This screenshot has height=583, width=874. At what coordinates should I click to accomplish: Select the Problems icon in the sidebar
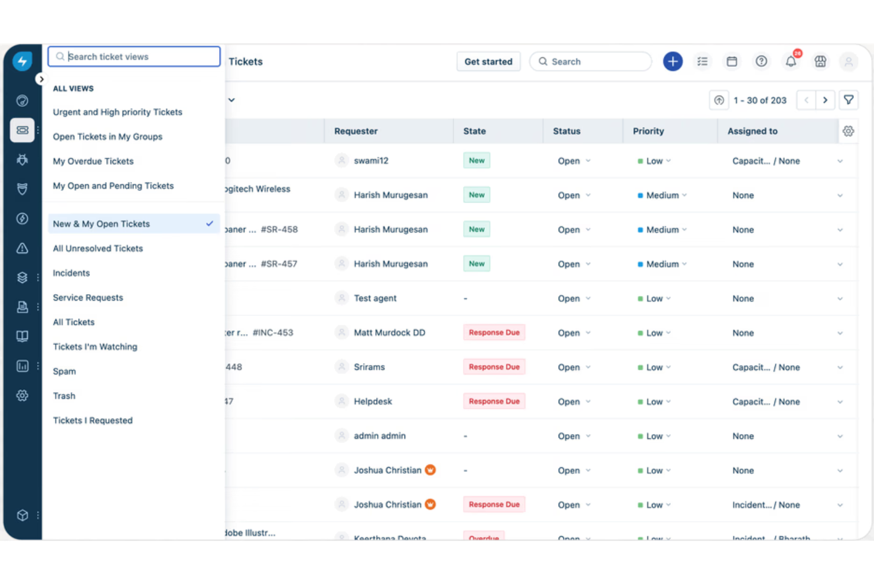point(22,159)
